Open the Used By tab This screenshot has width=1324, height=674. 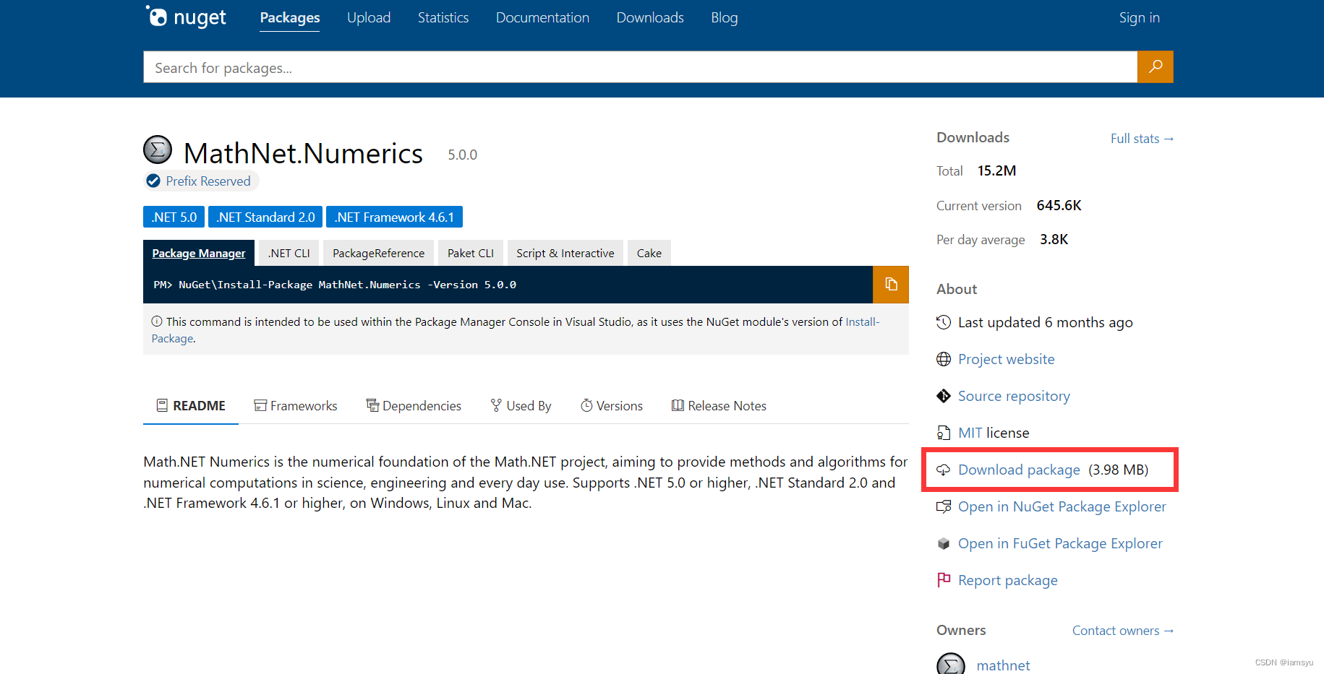click(521, 406)
